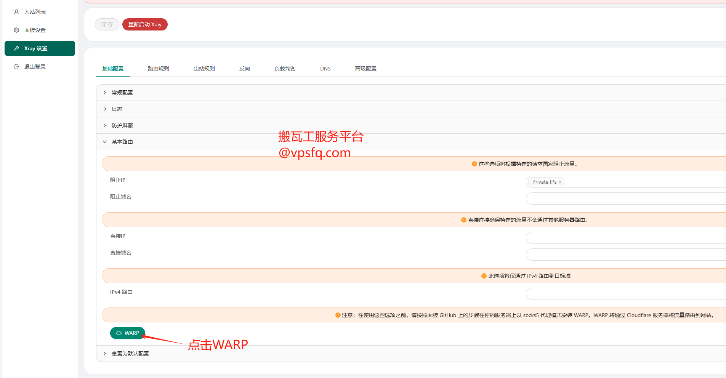Expand the 常规配置 section
The height and width of the screenshot is (378, 726).
pos(122,93)
